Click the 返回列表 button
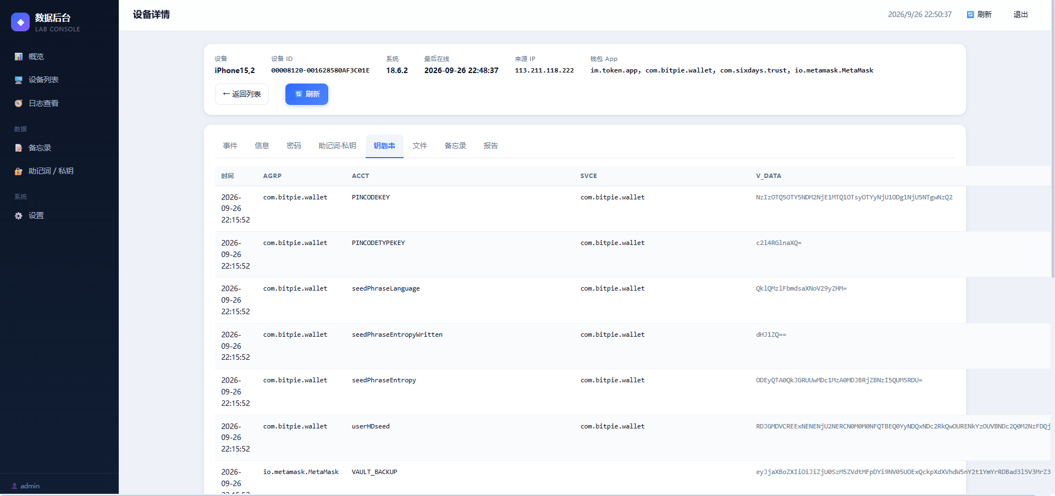The width and height of the screenshot is (1055, 496). coord(242,94)
